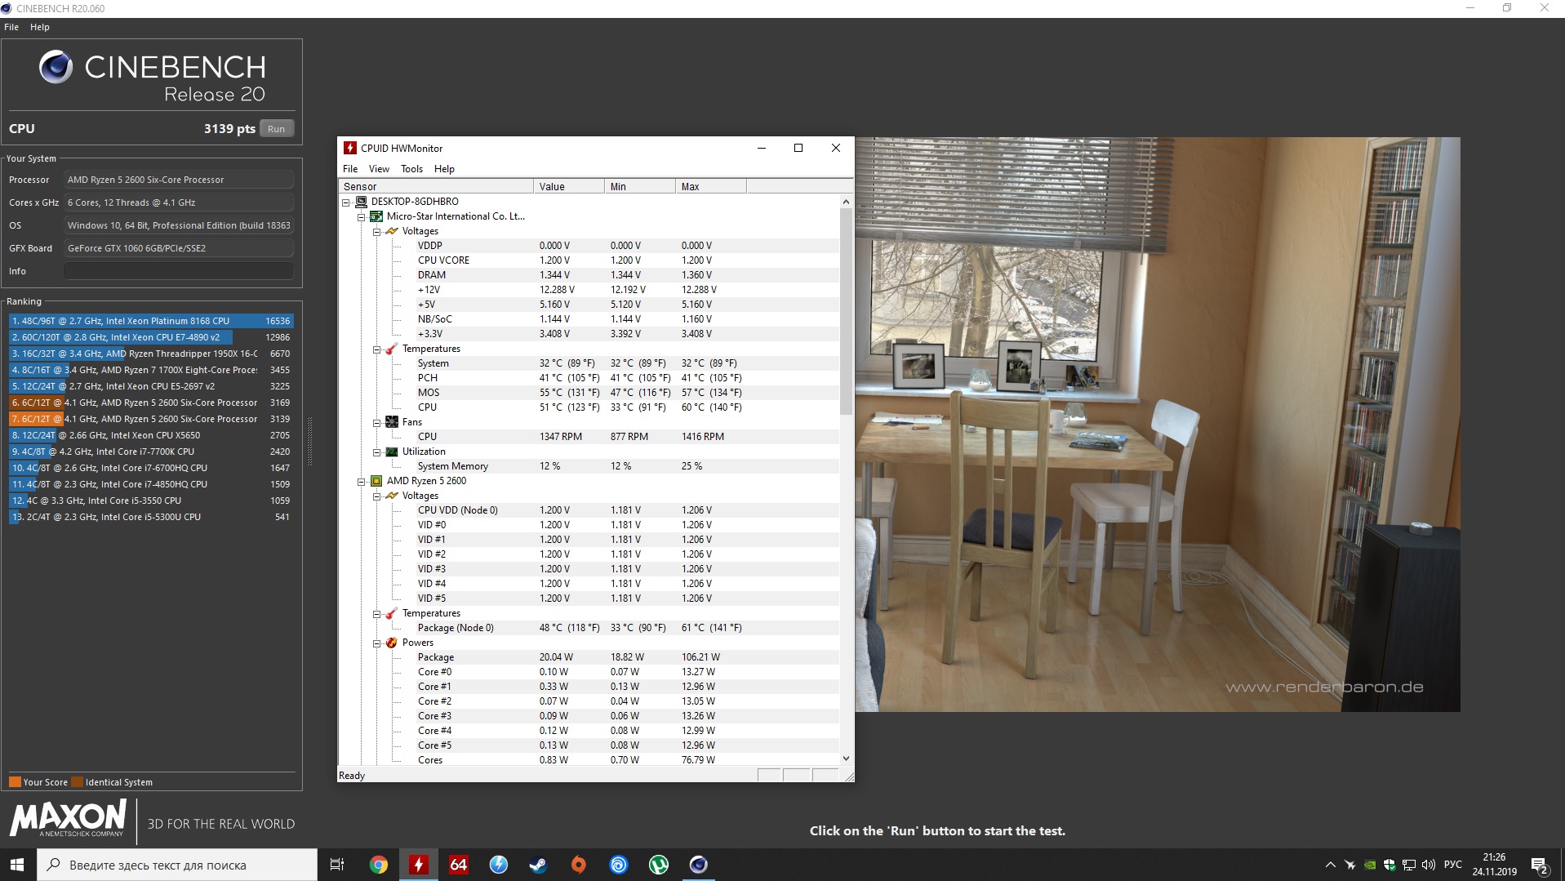Open the notification center

(x=1540, y=865)
